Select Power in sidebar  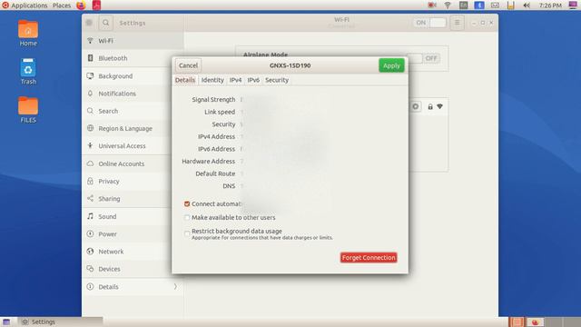pyautogui.click(x=133, y=234)
